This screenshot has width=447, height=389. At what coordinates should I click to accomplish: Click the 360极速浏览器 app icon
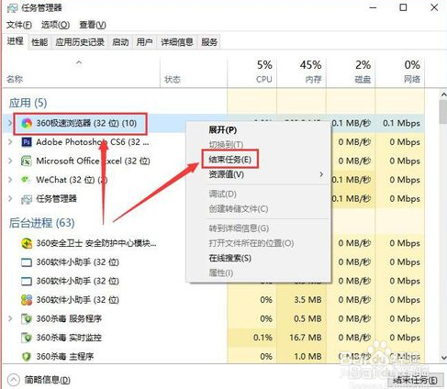[x=27, y=123]
